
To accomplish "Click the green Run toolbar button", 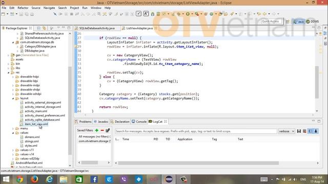I will pyautogui.click(x=188, y=14).
